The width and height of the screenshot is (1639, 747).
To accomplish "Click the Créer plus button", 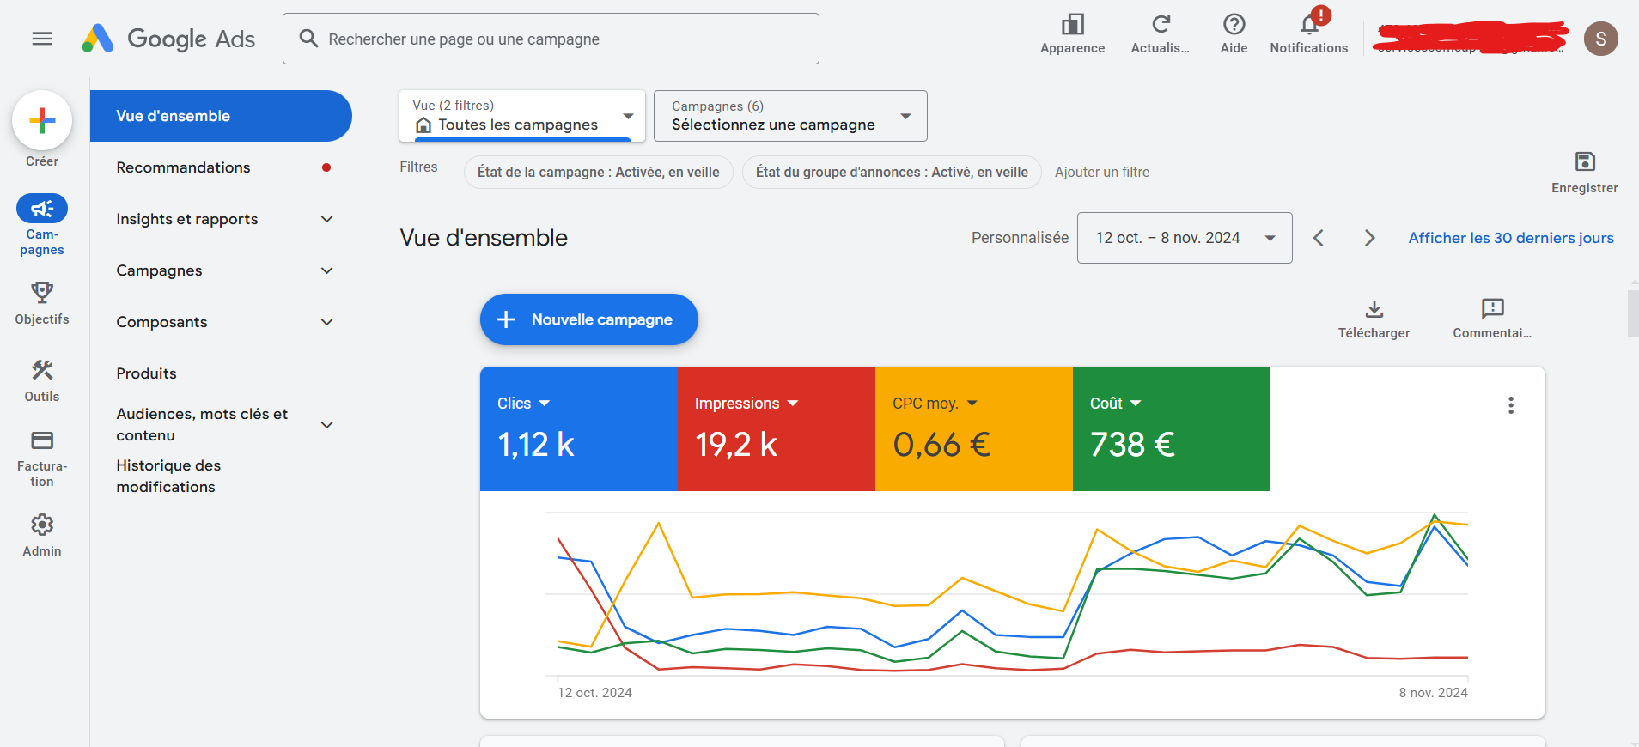I will pos(42,120).
